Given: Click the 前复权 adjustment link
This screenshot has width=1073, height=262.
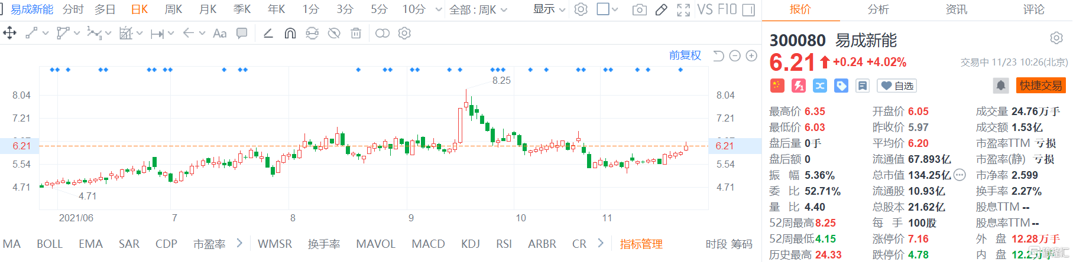Looking at the screenshot, I should (x=685, y=55).
